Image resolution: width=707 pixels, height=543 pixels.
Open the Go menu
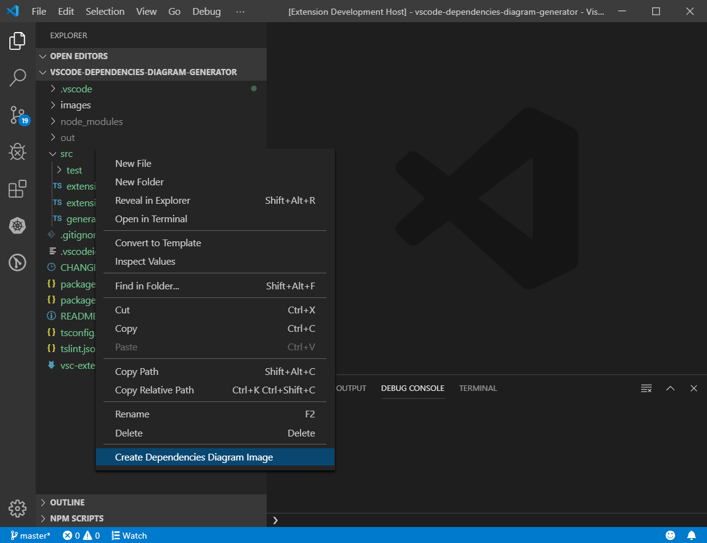point(174,11)
